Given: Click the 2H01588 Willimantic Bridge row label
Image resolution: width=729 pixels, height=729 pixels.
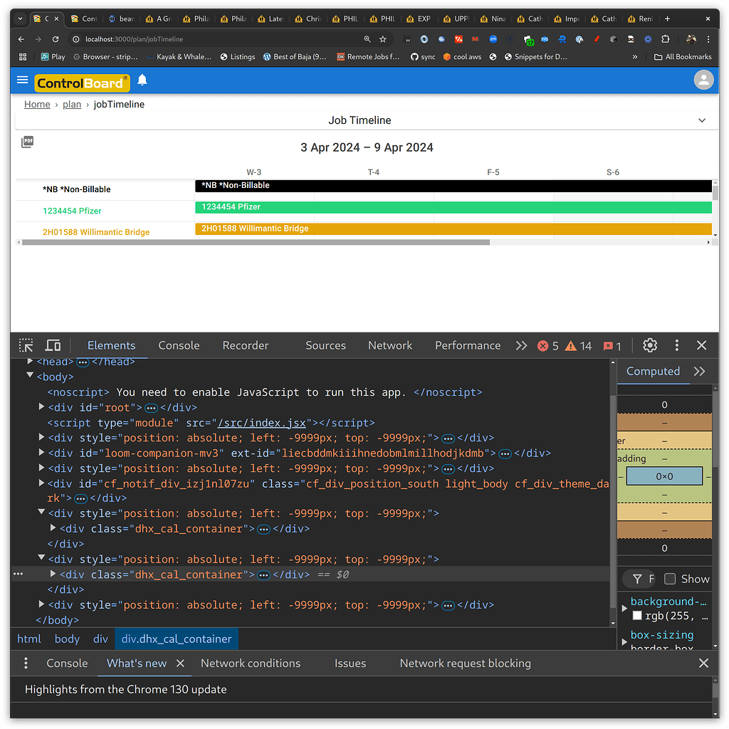Looking at the screenshot, I should (96, 232).
